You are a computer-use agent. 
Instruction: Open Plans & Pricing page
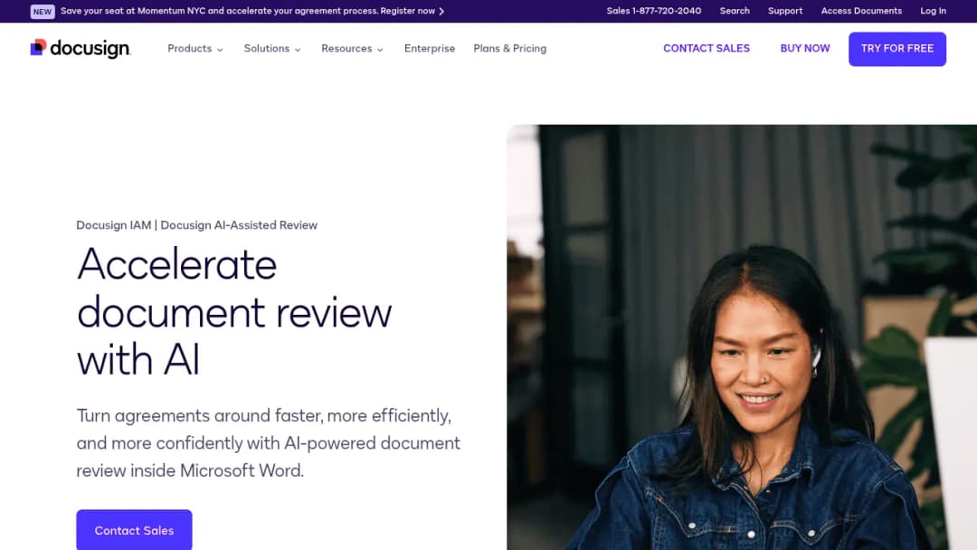(x=509, y=49)
